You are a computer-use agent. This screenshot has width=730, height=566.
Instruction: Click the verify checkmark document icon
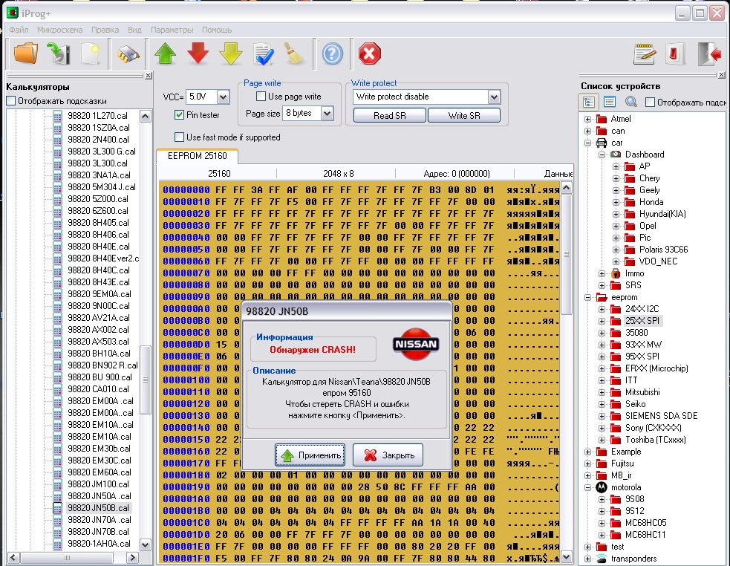(x=263, y=53)
